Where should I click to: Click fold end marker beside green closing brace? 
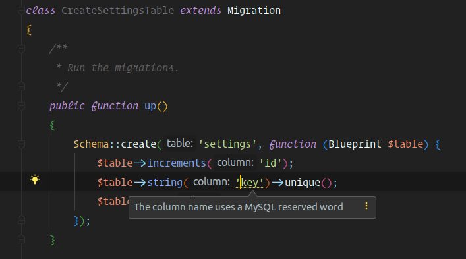tap(21, 239)
